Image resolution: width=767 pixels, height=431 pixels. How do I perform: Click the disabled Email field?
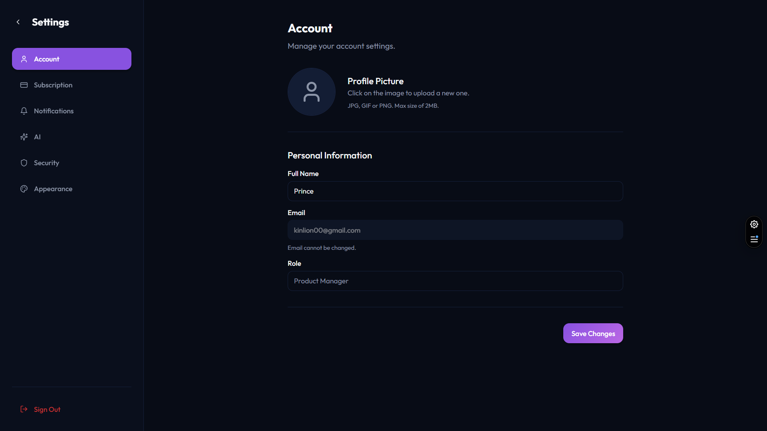455,230
